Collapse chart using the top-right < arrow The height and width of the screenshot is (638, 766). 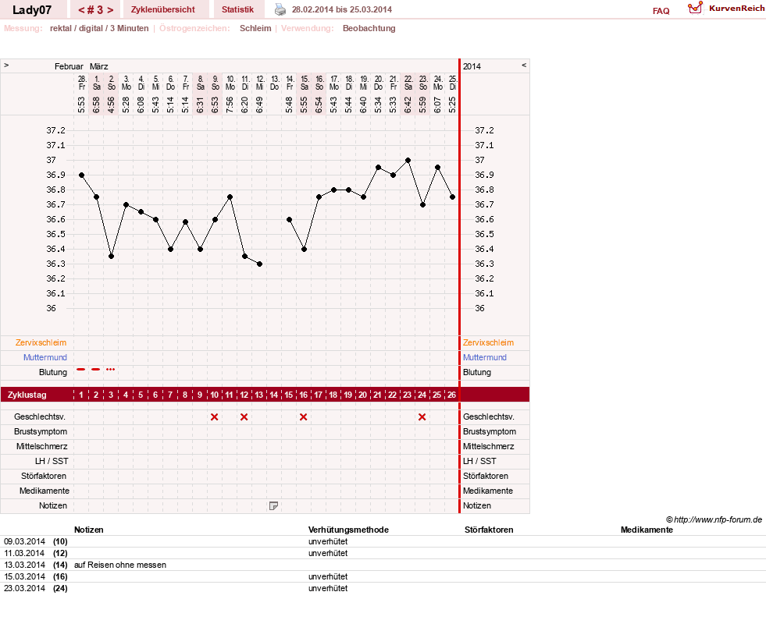[x=524, y=65]
